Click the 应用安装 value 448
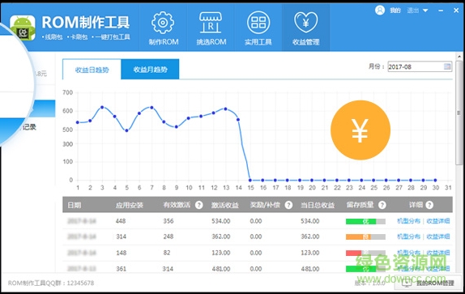465x294 pixels. [121, 221]
